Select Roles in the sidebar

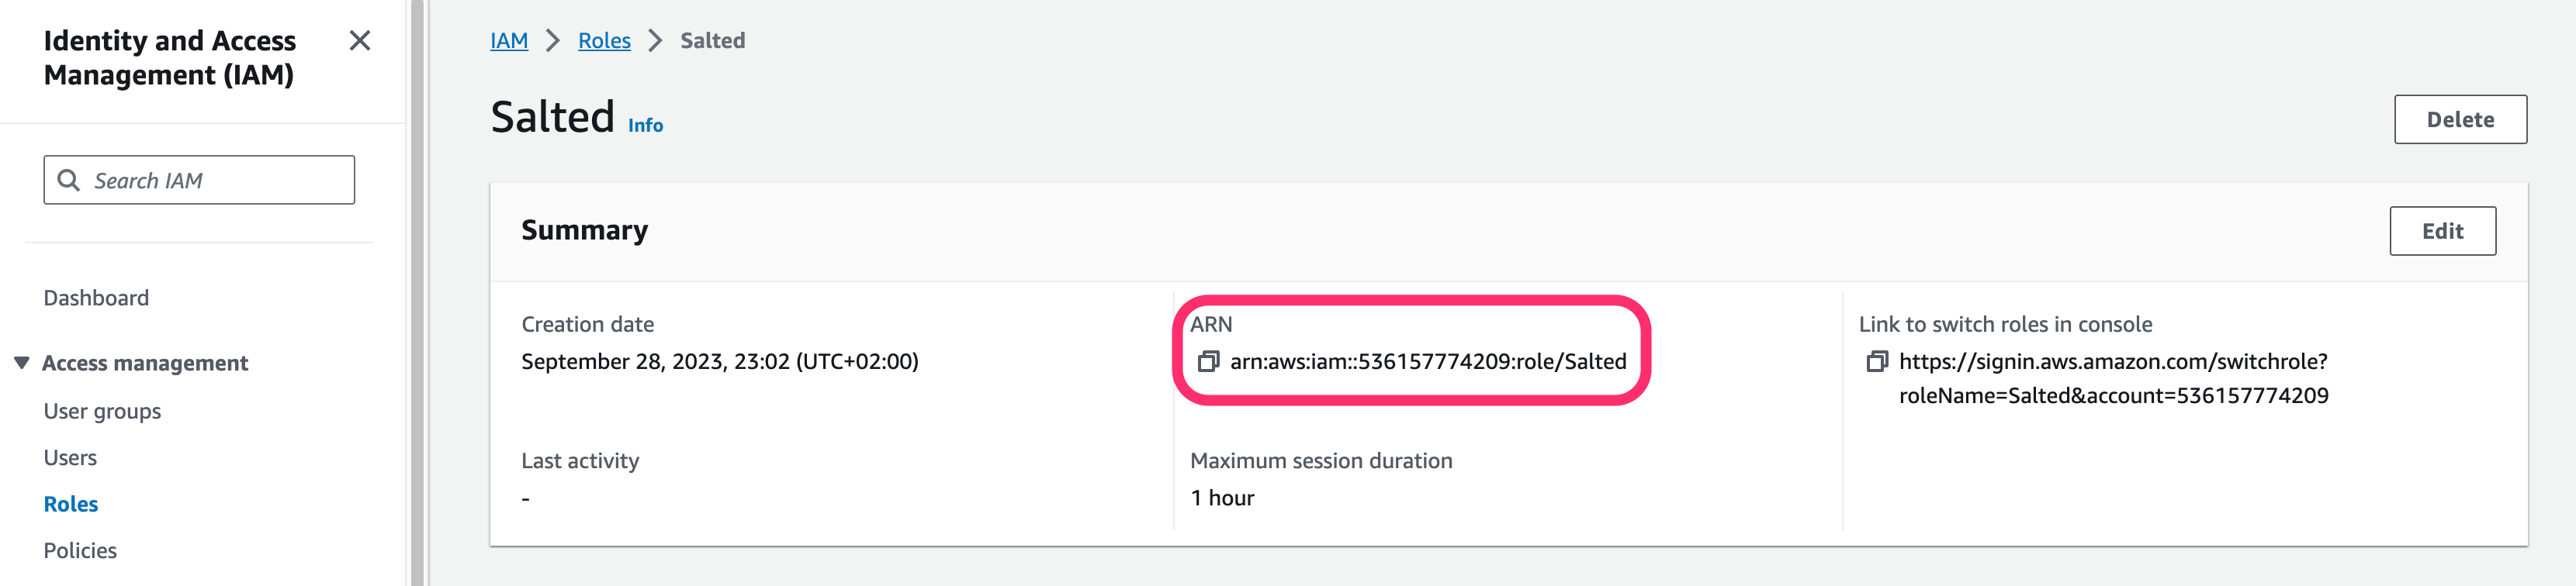[71, 504]
